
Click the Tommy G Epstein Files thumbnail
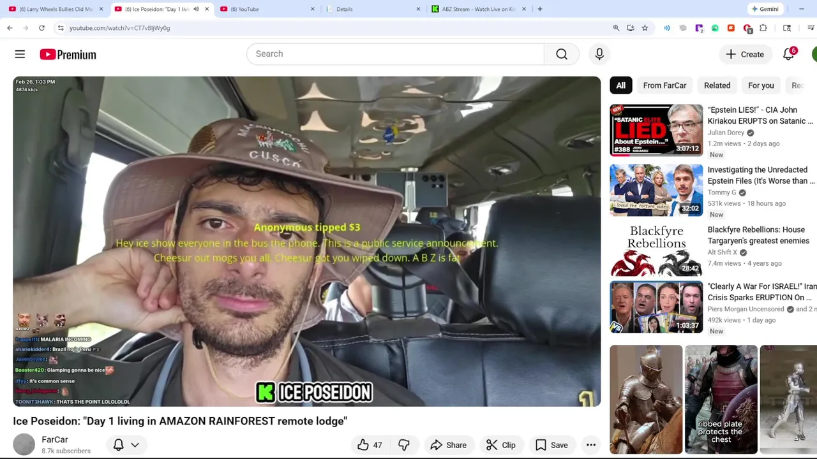(656, 190)
